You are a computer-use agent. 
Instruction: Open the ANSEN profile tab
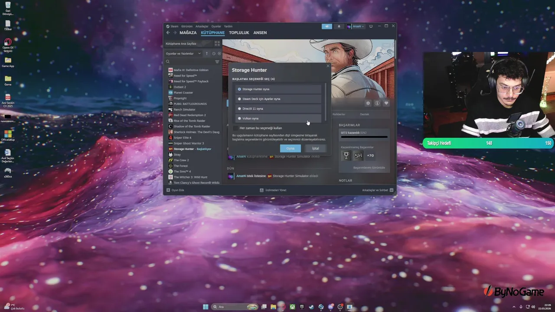point(260,32)
